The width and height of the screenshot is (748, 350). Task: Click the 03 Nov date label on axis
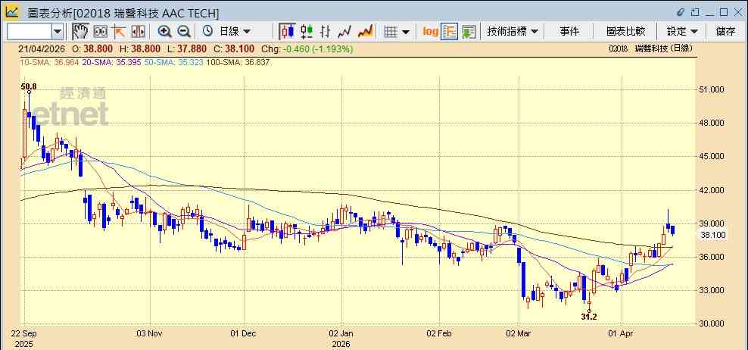[x=150, y=333]
